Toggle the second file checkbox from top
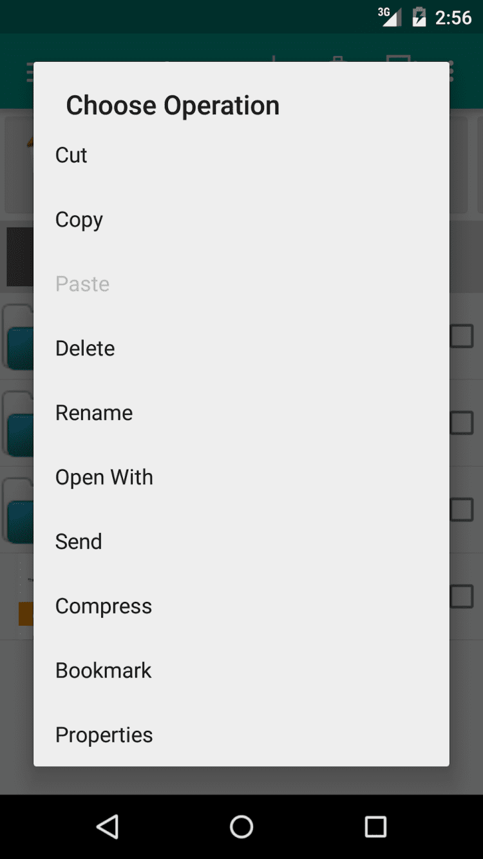483x859 pixels. (462, 423)
